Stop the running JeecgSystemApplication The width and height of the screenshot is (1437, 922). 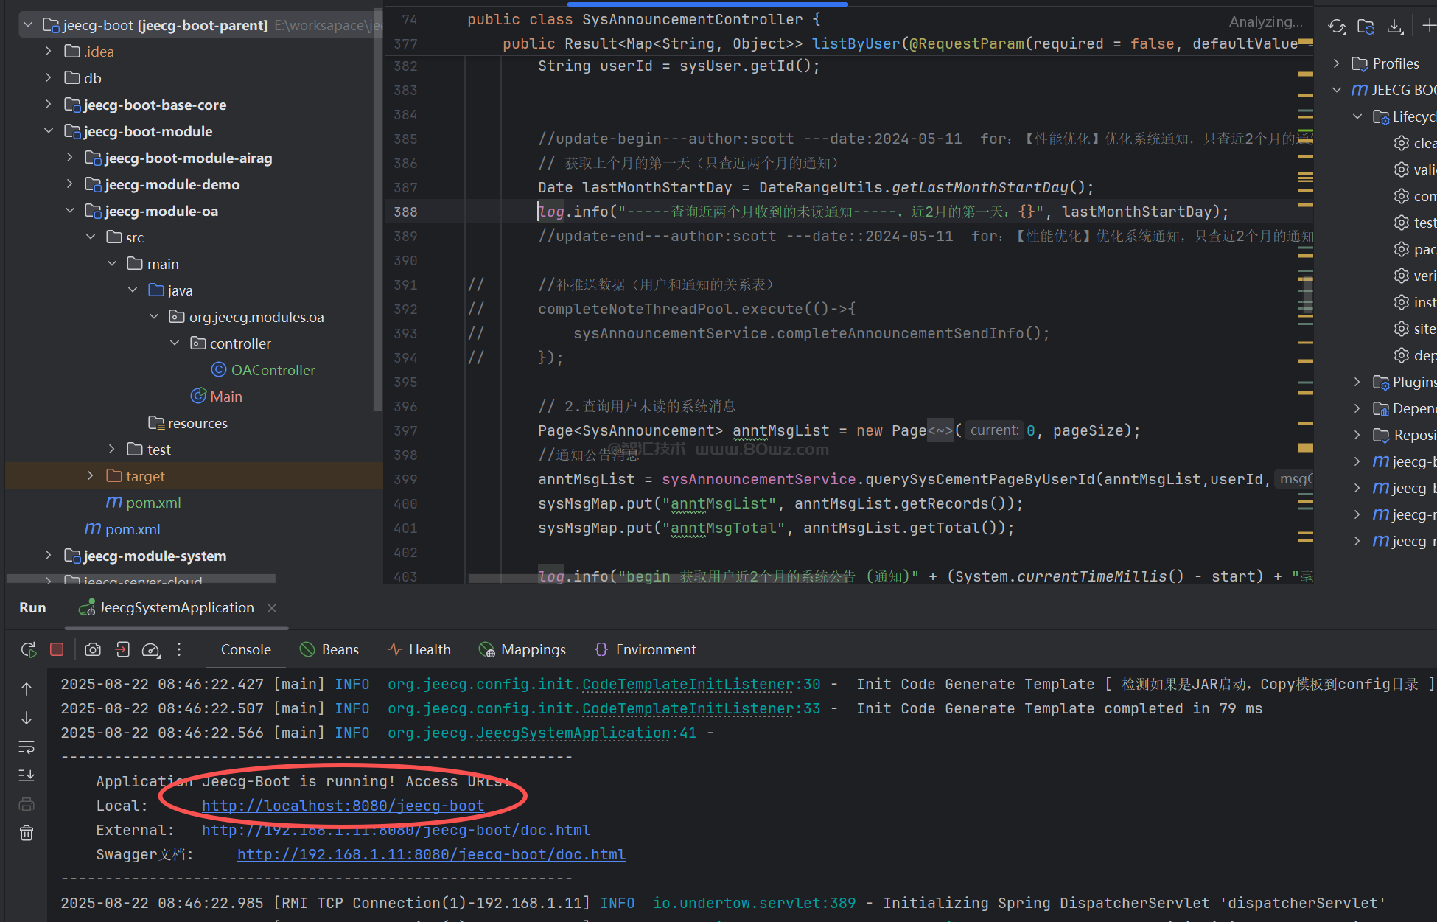pyautogui.click(x=57, y=649)
